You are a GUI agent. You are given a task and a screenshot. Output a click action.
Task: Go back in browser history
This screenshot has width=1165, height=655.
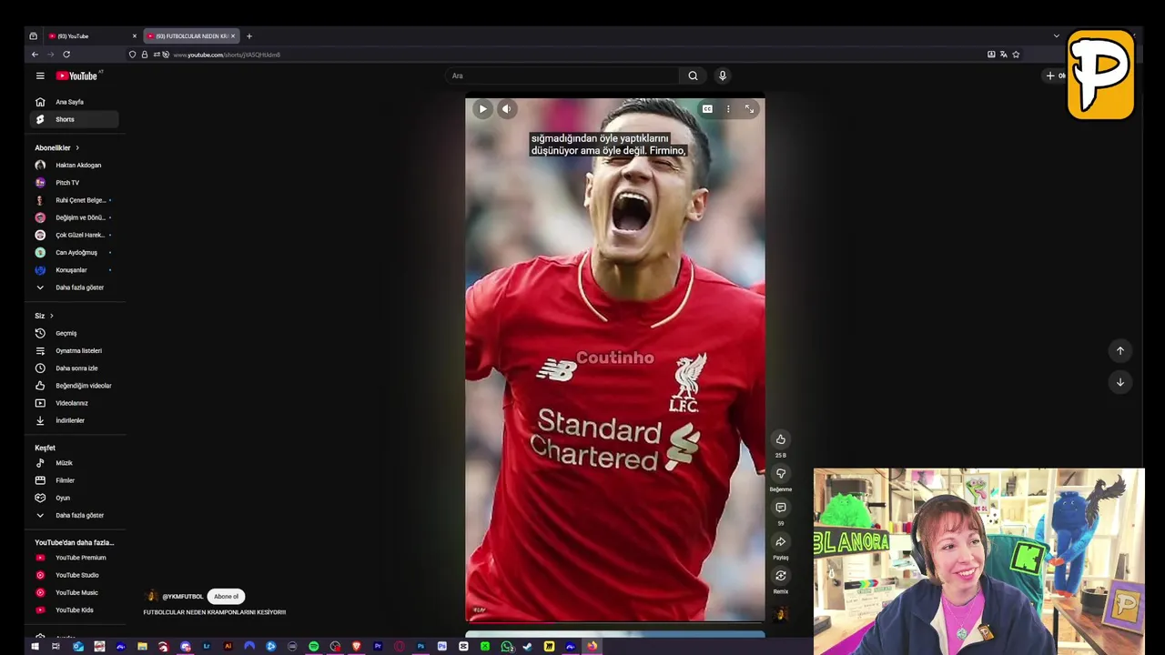pyautogui.click(x=35, y=55)
